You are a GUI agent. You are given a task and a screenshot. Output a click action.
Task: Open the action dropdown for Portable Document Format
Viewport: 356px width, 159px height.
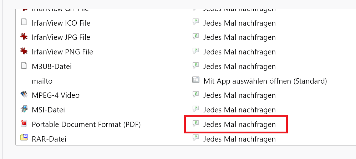tap(239, 124)
